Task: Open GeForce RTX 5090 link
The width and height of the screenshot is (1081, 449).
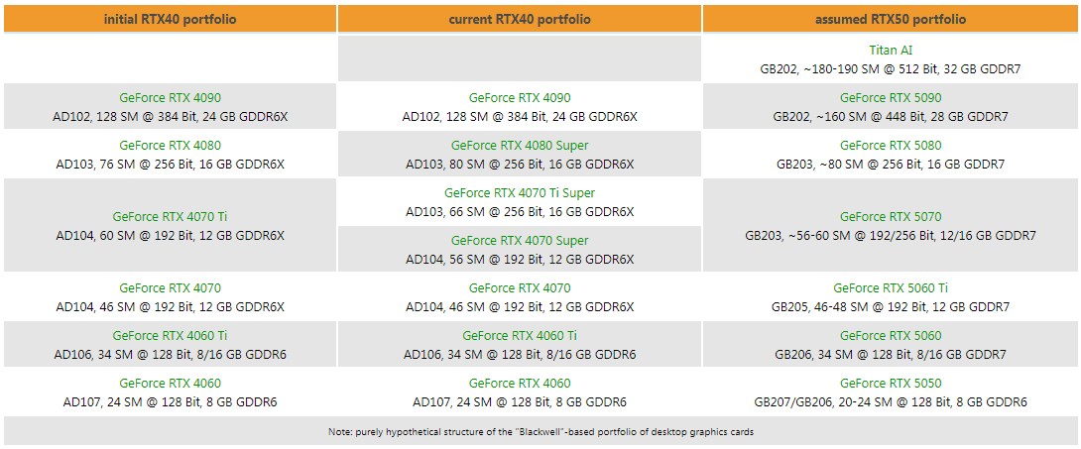Action: point(890,98)
